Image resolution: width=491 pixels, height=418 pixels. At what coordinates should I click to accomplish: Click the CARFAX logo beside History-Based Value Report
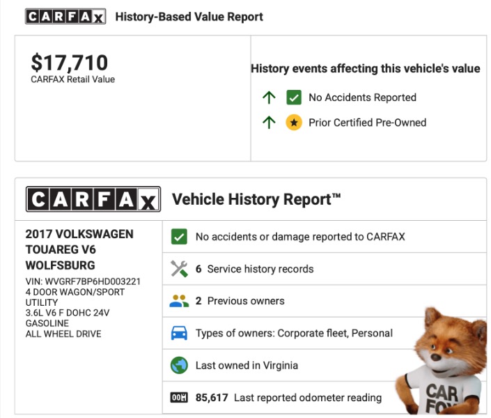coord(65,17)
